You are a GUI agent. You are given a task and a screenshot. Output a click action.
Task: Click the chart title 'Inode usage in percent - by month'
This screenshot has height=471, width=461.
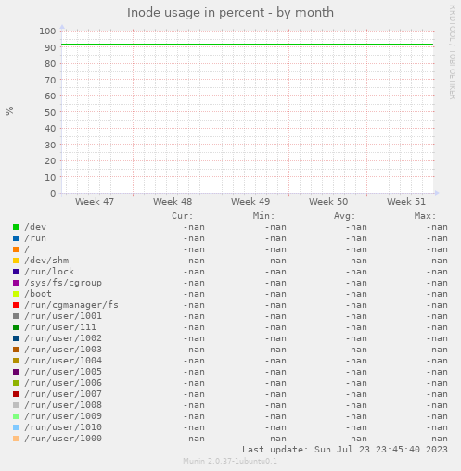click(230, 13)
